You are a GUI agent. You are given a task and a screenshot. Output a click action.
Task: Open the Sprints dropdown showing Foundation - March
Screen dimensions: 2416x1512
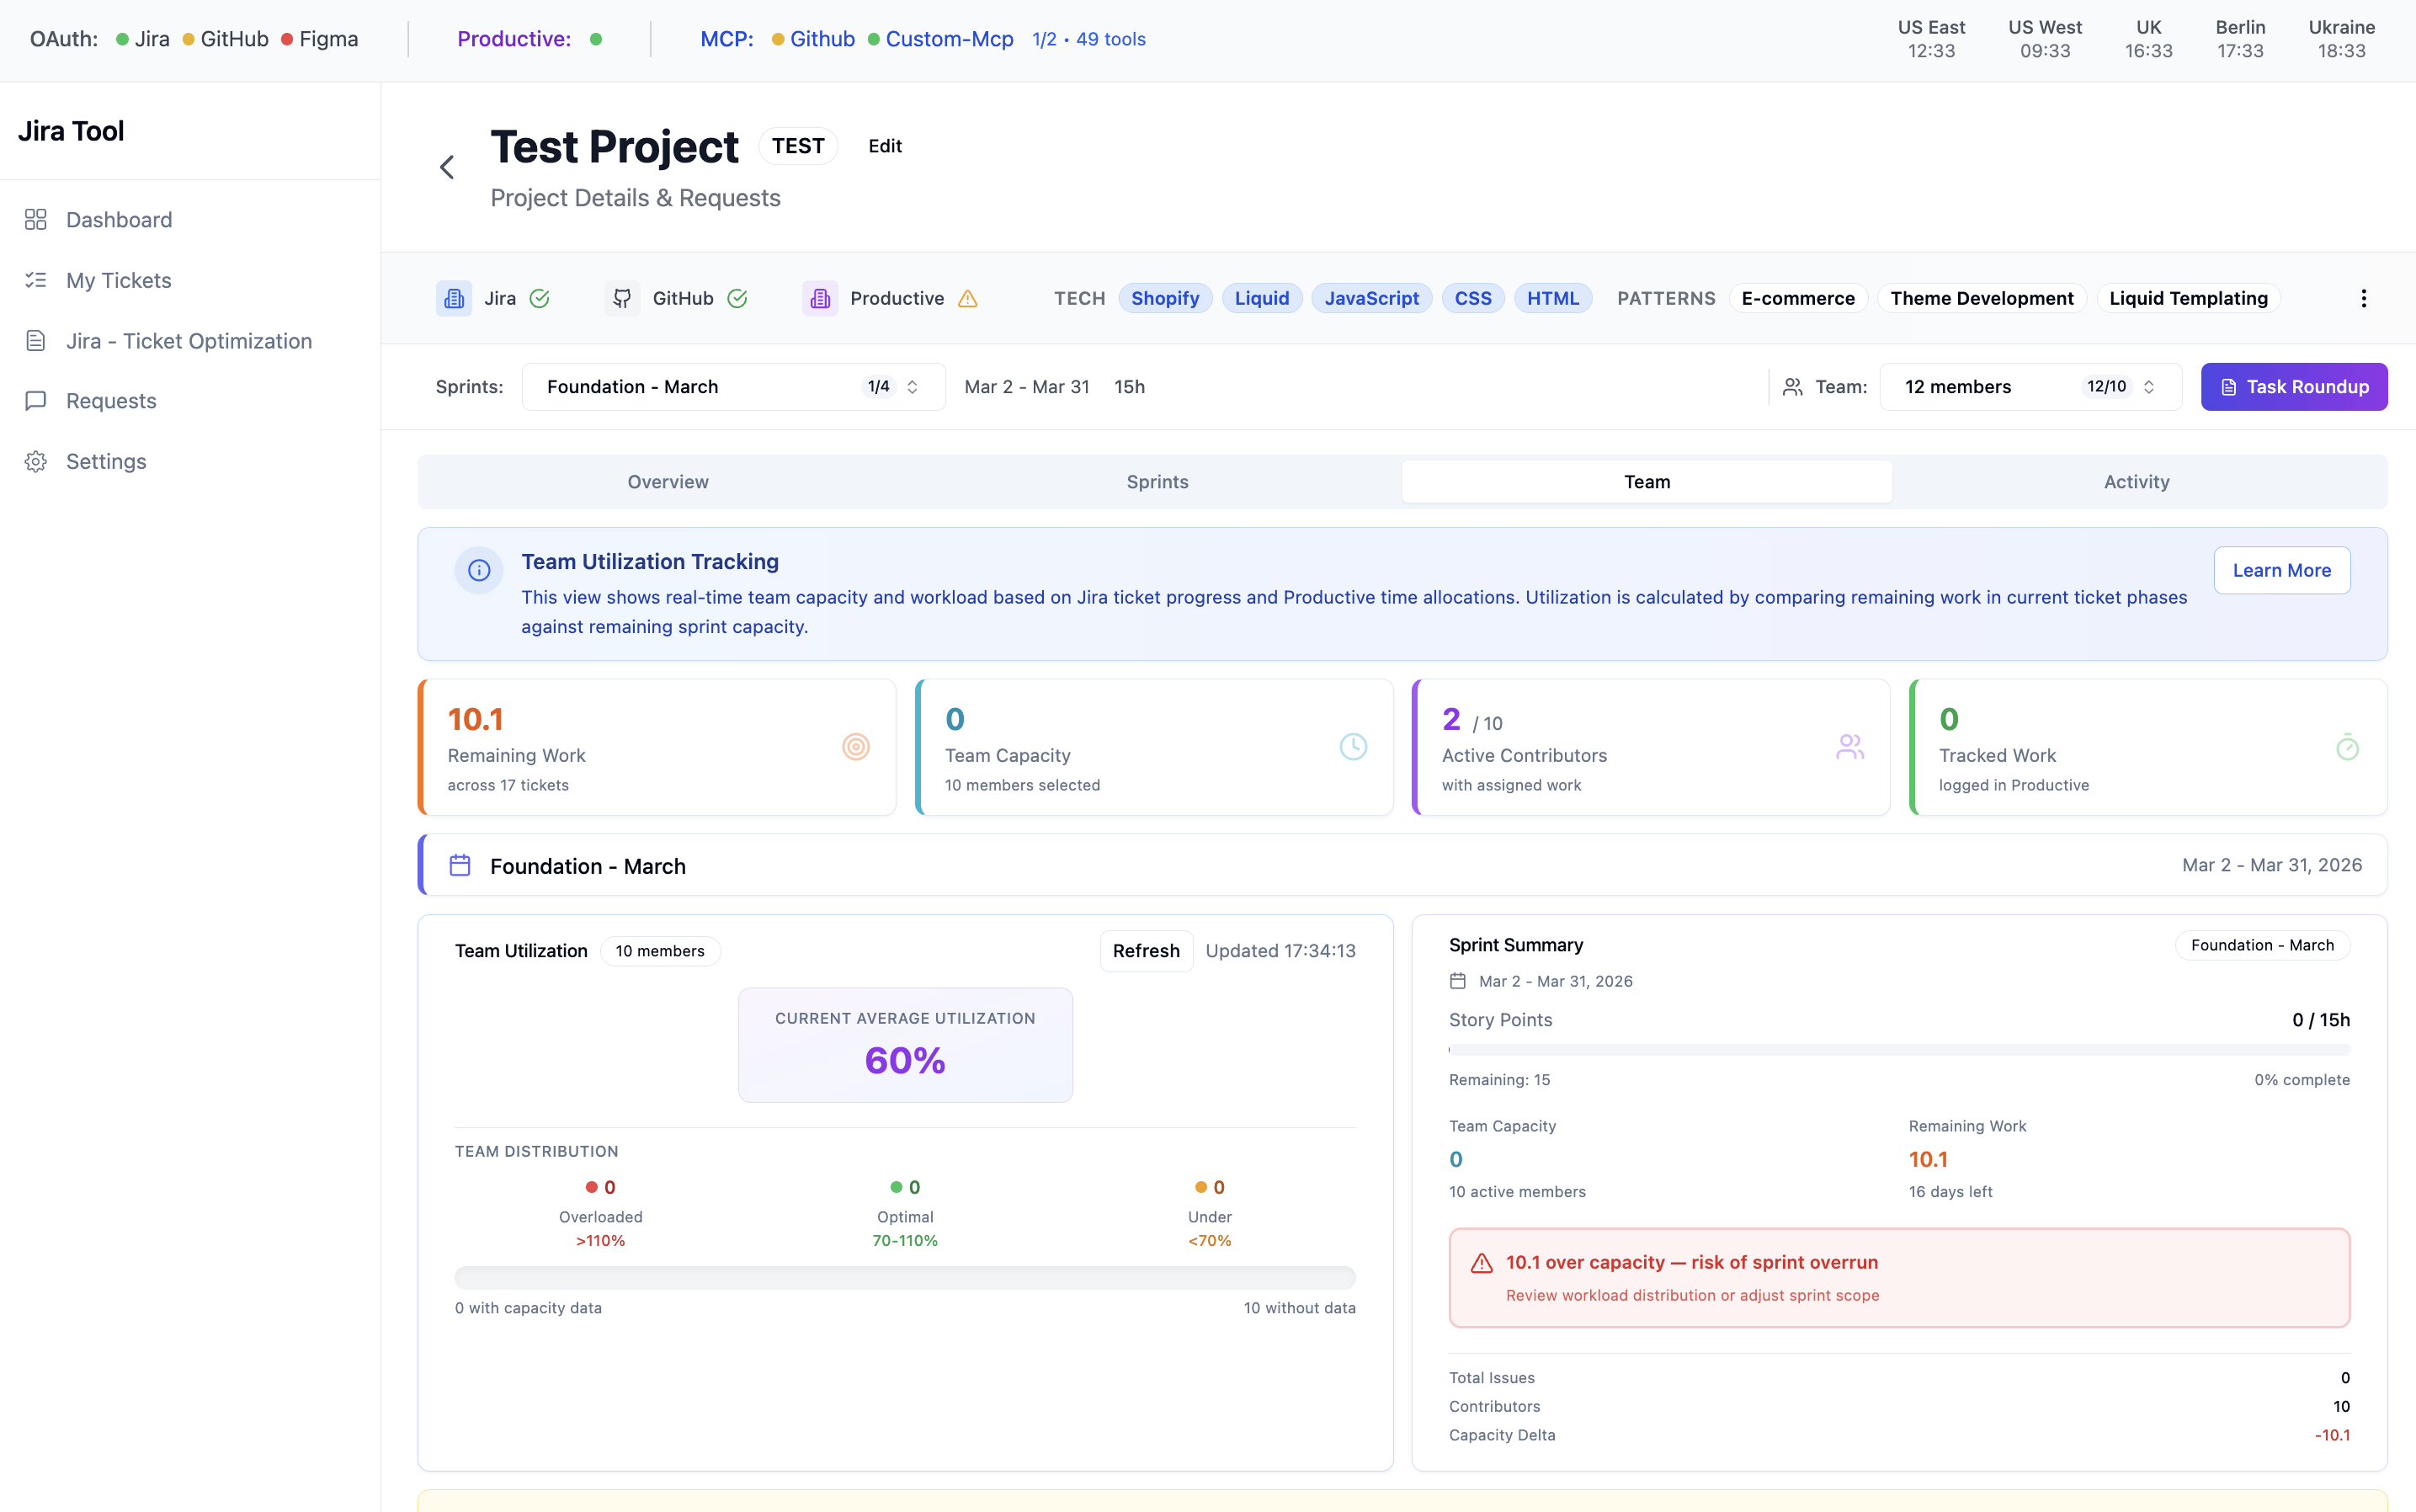click(733, 387)
